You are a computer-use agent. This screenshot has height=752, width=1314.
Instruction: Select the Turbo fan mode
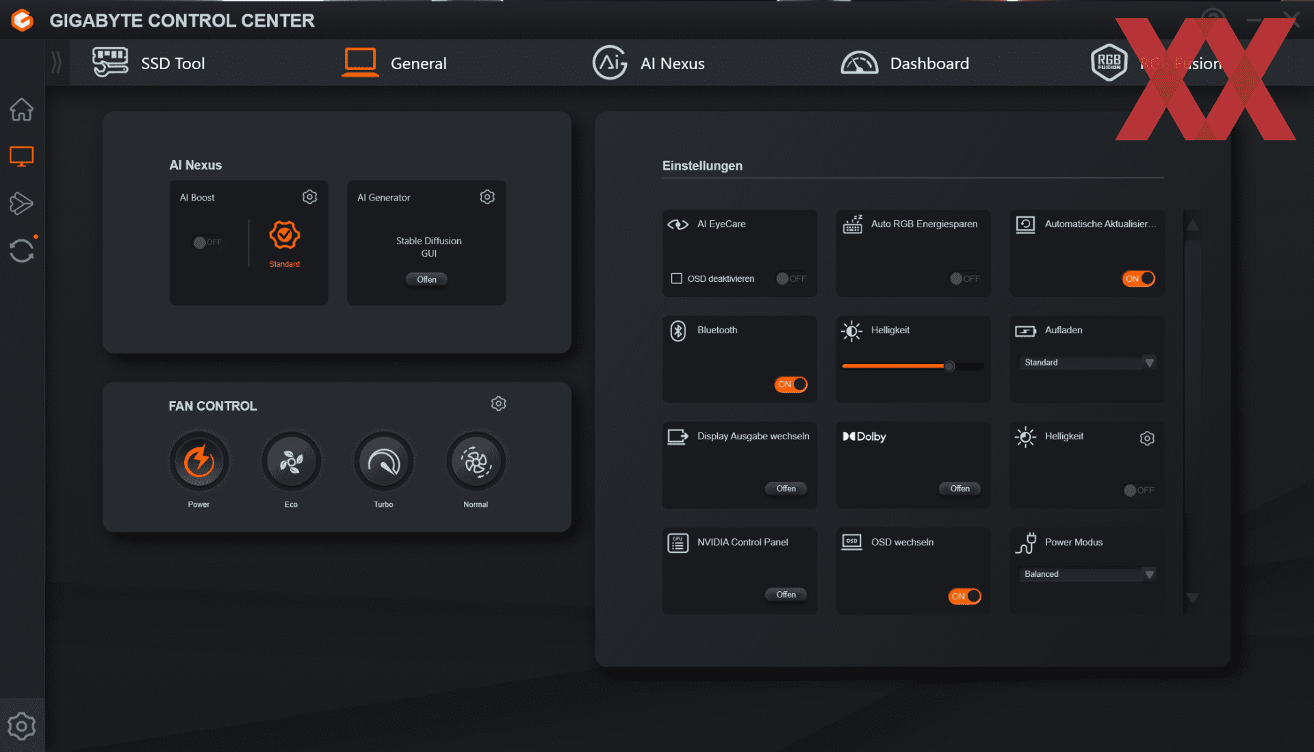[384, 462]
